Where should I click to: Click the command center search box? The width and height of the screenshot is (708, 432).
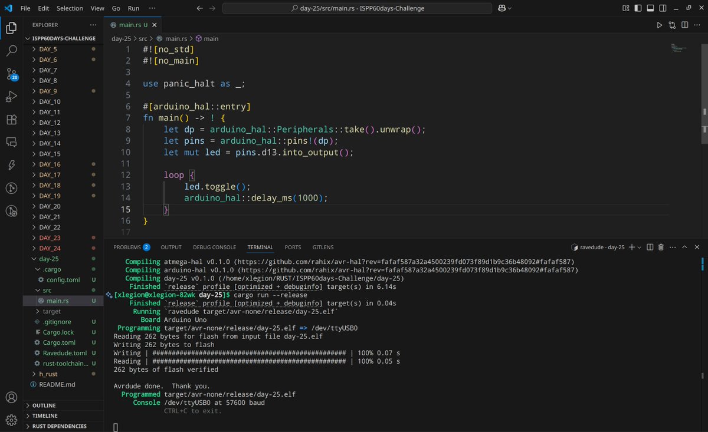coord(358,8)
